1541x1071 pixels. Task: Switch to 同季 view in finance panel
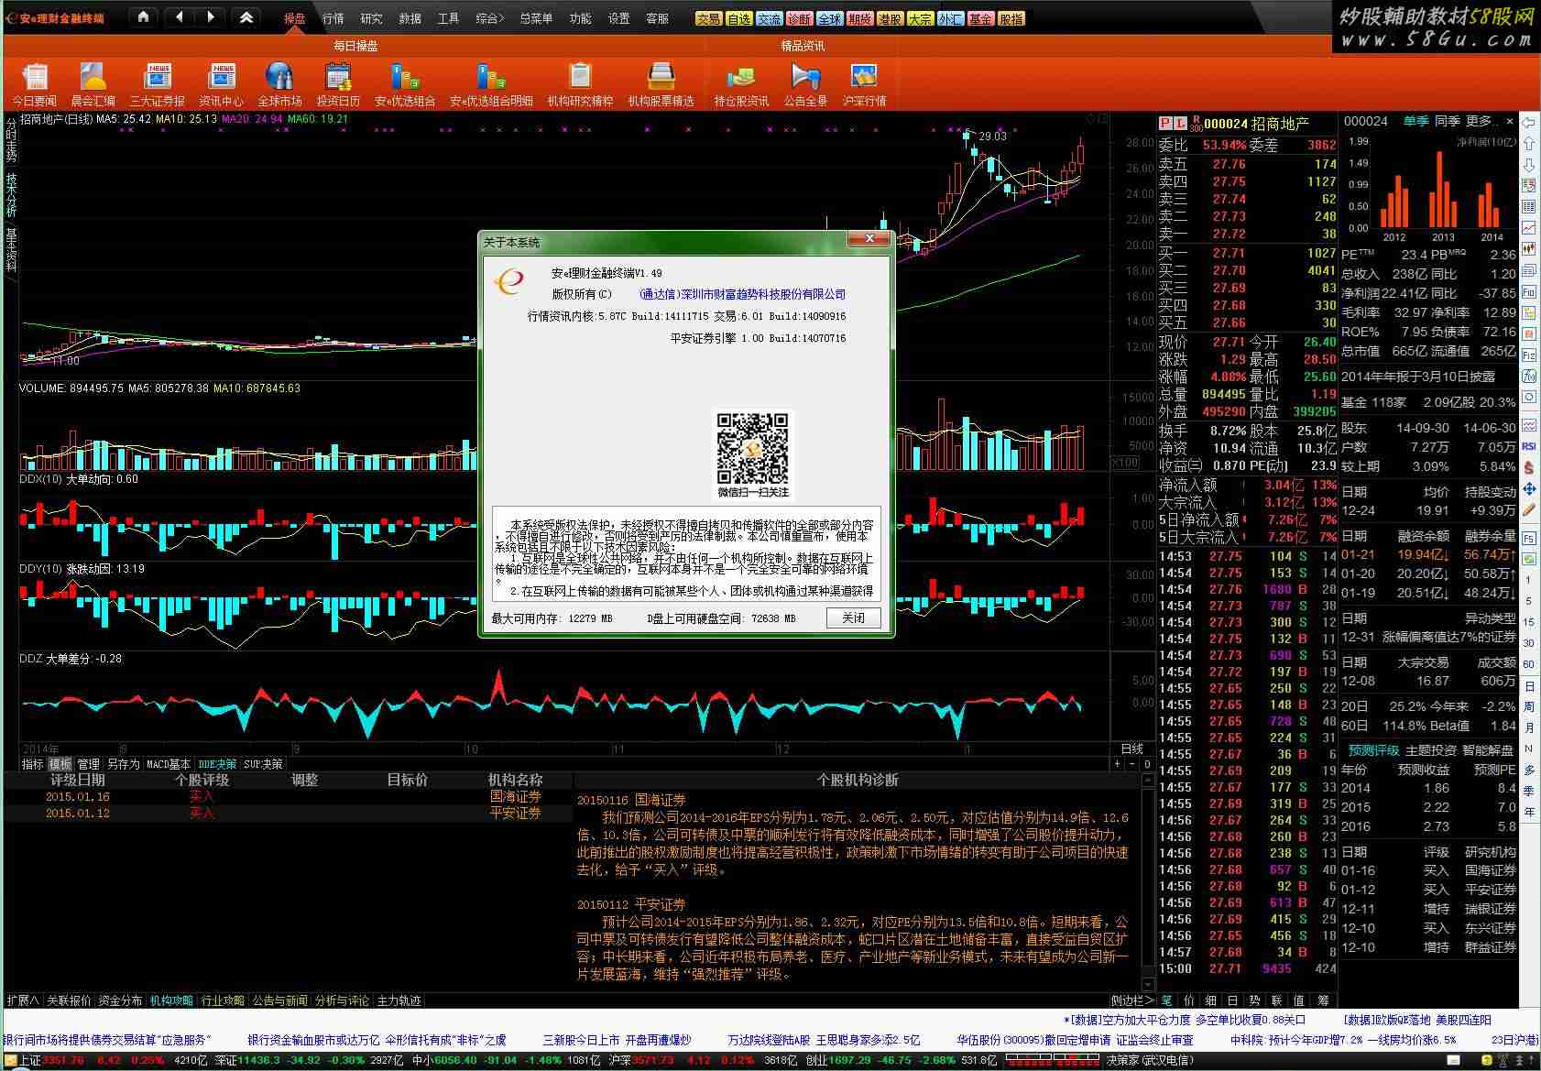pos(1448,121)
